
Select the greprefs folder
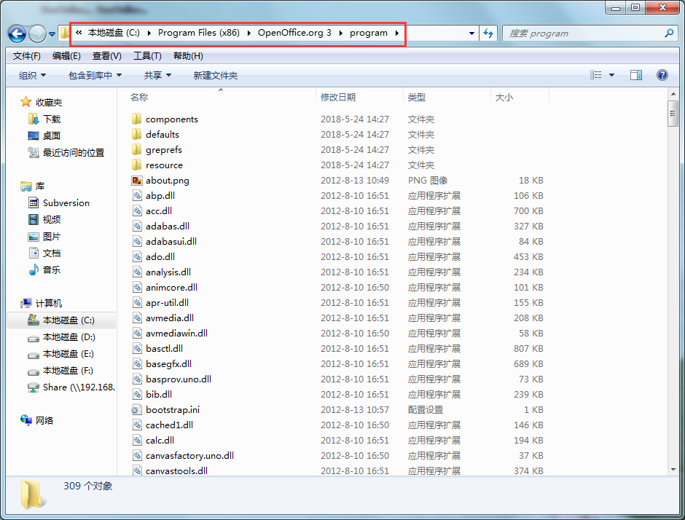164,150
